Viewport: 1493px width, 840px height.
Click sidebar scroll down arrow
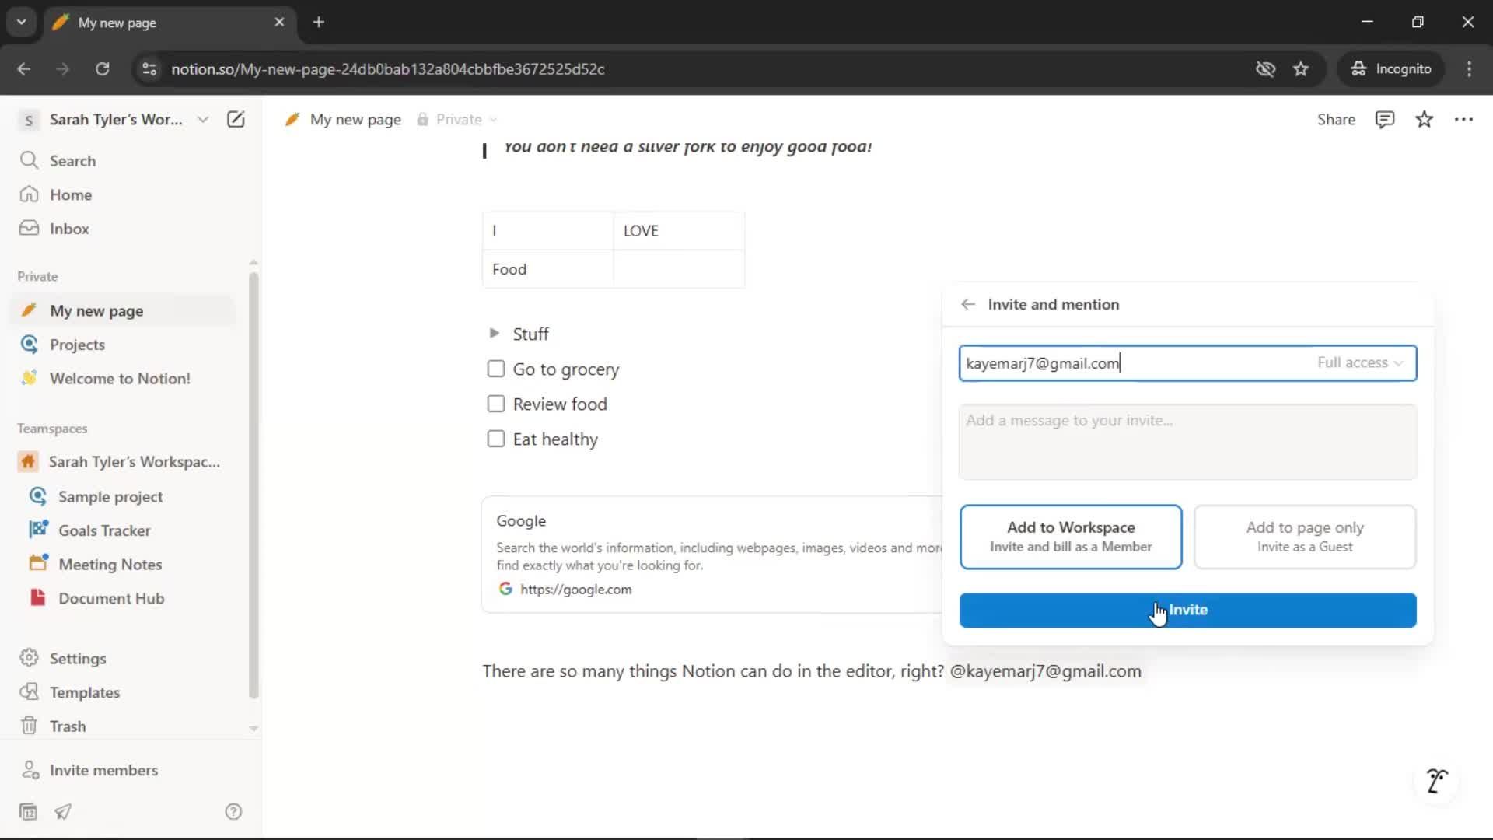click(253, 729)
